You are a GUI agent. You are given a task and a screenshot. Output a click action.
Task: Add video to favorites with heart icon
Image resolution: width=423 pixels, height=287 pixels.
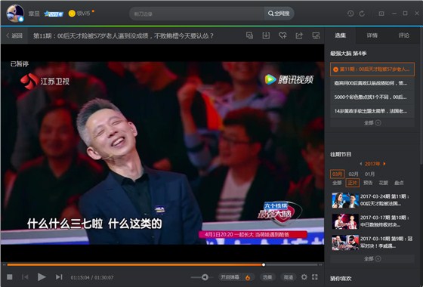click(x=283, y=35)
